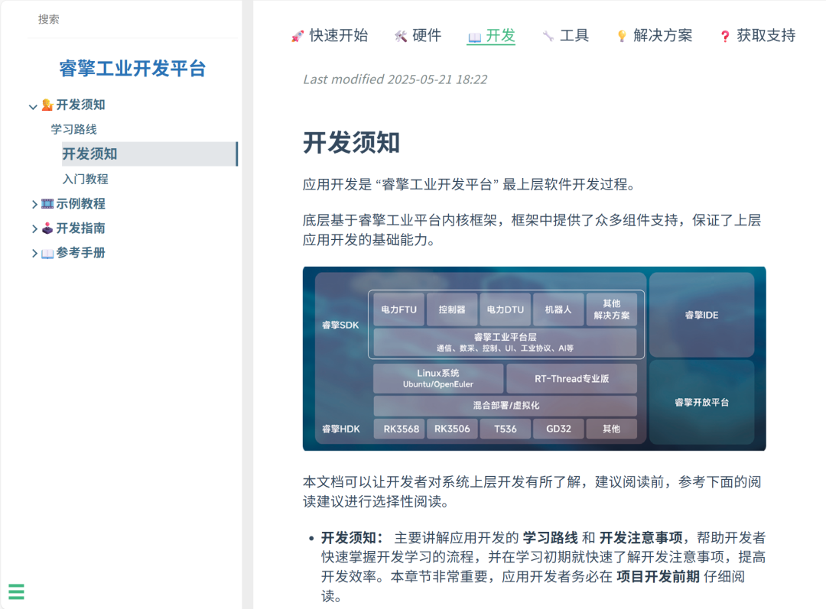Screen dimensions: 826x609
Task: Open the 入门教程 page from sidebar
Action: tap(86, 178)
